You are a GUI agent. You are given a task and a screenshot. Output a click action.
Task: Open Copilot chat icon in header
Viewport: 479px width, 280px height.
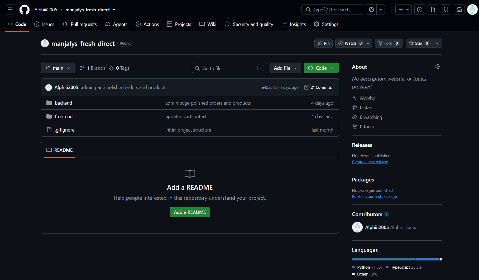[371, 10]
